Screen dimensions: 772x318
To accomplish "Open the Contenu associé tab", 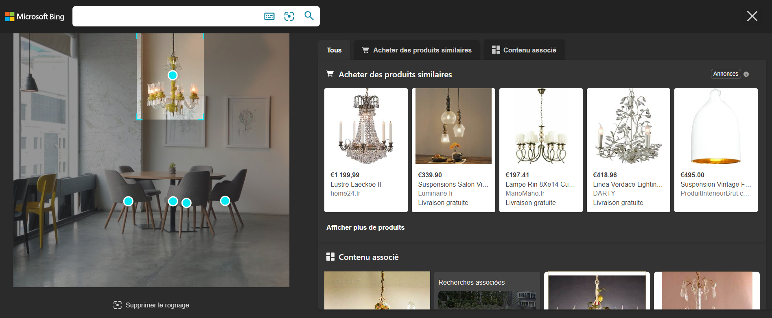I will pyautogui.click(x=524, y=50).
